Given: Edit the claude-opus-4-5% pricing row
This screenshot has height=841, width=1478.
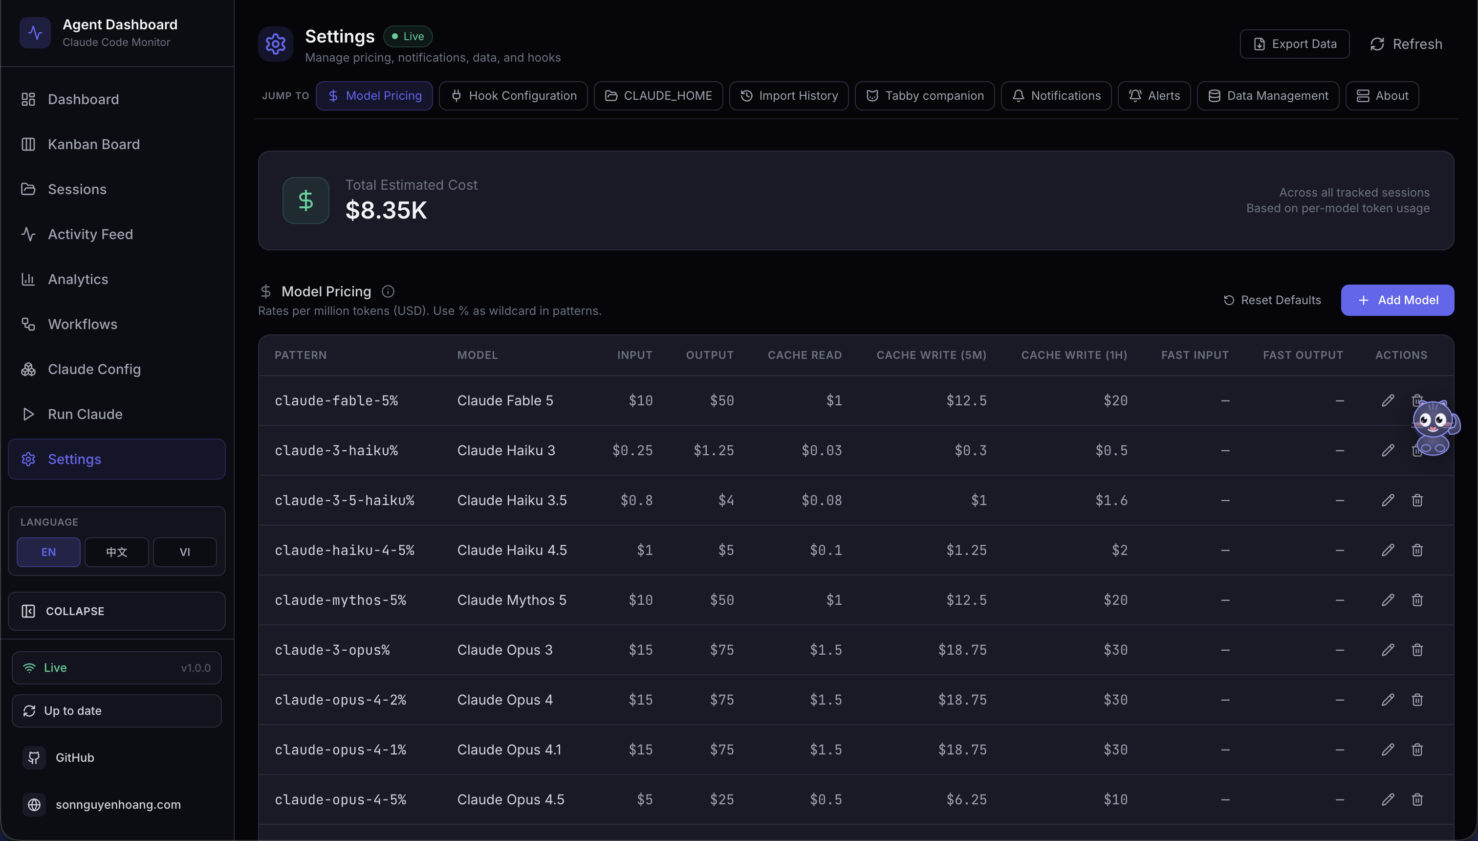Looking at the screenshot, I should pos(1388,800).
